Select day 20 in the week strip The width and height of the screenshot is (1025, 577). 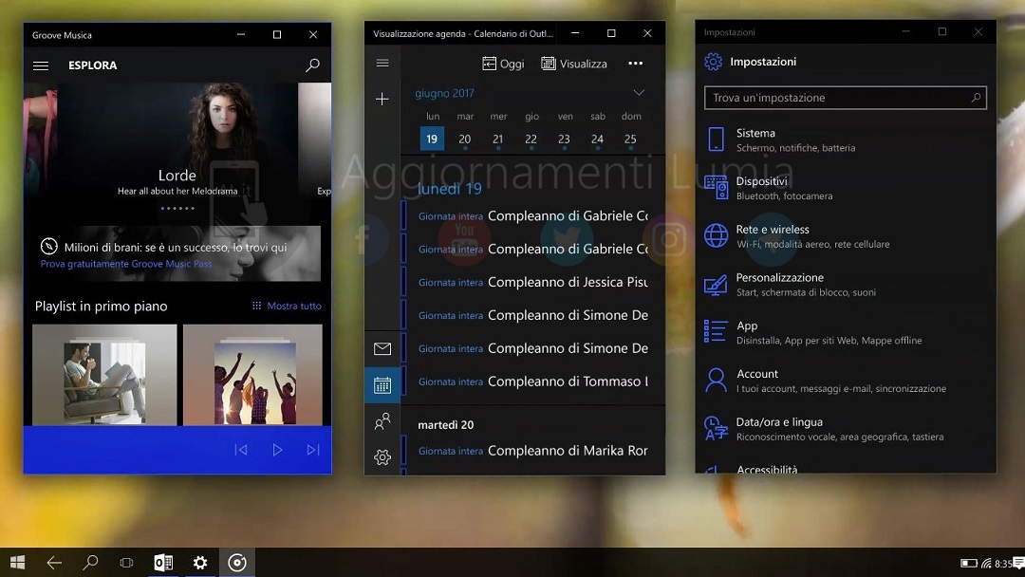click(x=465, y=140)
